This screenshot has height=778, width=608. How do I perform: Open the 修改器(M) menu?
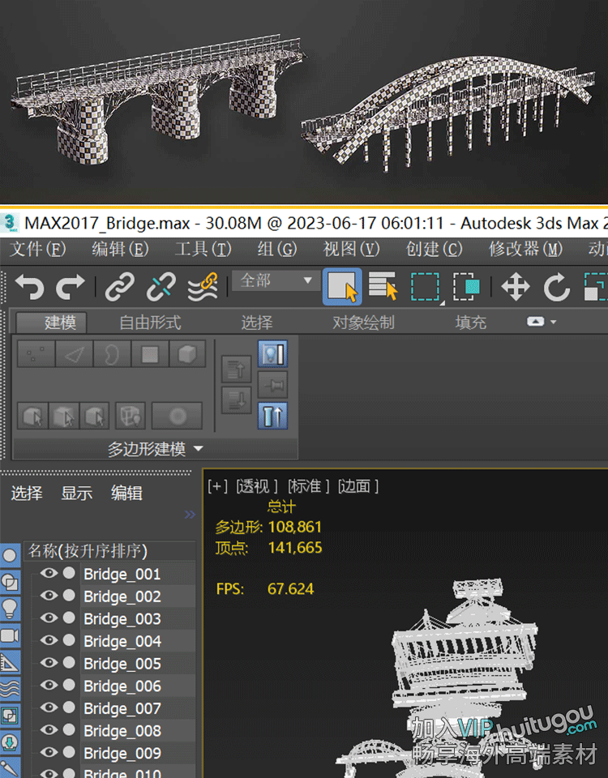pos(525,249)
